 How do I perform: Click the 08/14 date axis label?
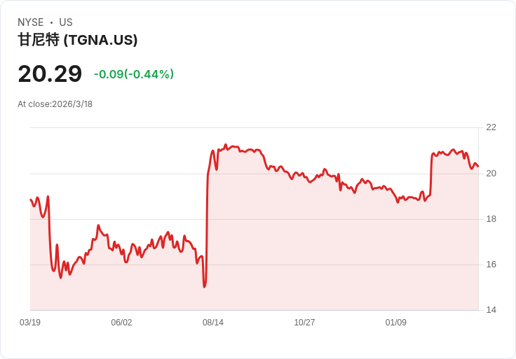click(213, 323)
